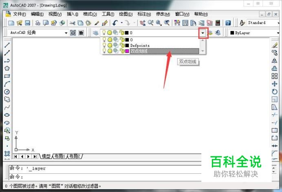This screenshot has height=192, width=282.
Task: Click magenta color swatch of 双点划线 layer
Action: [127, 51]
